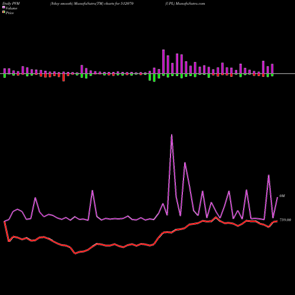Click the lowest point of the red price line

(x=75, y=254)
